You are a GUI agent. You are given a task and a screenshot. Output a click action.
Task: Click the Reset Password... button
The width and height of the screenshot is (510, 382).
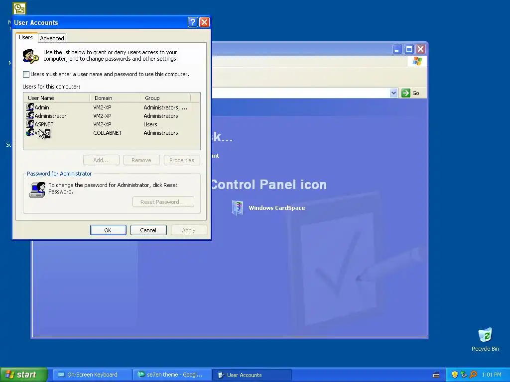coord(163,202)
